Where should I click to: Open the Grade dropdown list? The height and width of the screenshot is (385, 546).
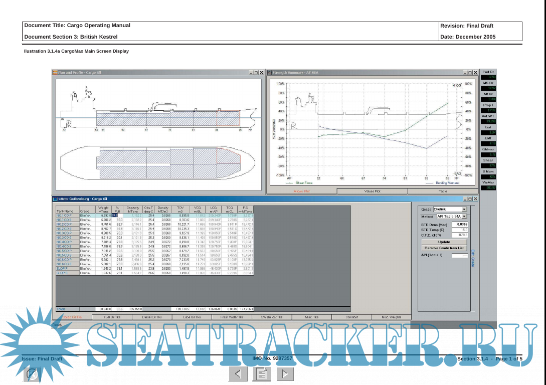[x=464, y=210]
